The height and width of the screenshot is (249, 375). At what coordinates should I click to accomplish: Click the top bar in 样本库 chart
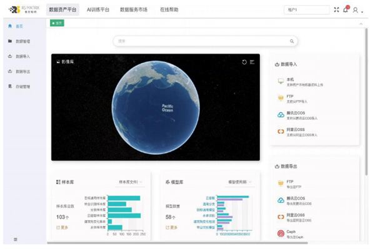click(124, 198)
